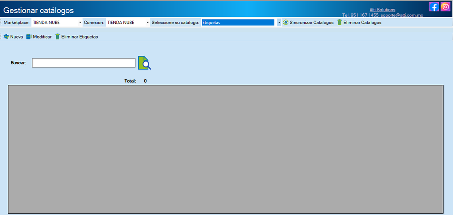
Task: Click the Eliminar Etiquetas trash icon
Action: [x=58, y=37]
